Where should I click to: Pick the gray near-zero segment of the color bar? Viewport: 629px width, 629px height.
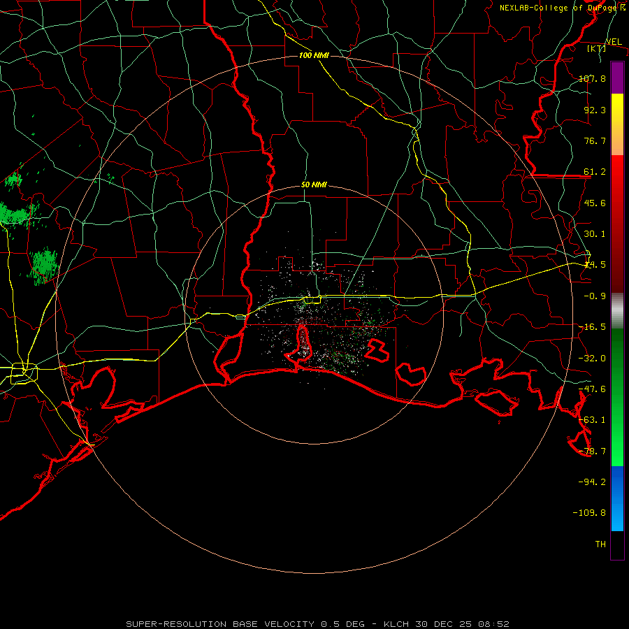coord(617,311)
